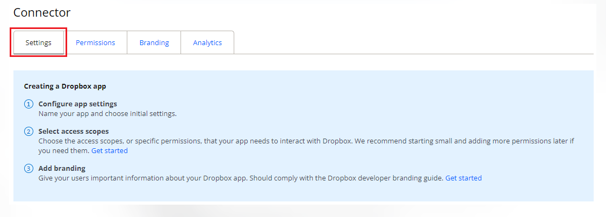The image size is (606, 217).
Task: Select the highlighted Settings tab
Action: 39,43
